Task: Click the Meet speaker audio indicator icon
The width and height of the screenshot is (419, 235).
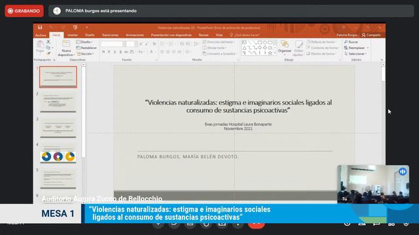Action: tap(57, 11)
